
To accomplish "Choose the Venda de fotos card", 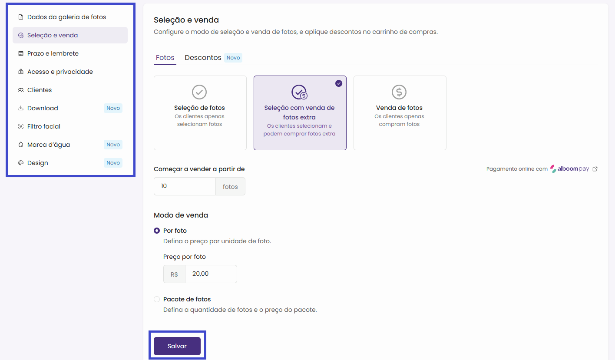I will (x=400, y=113).
